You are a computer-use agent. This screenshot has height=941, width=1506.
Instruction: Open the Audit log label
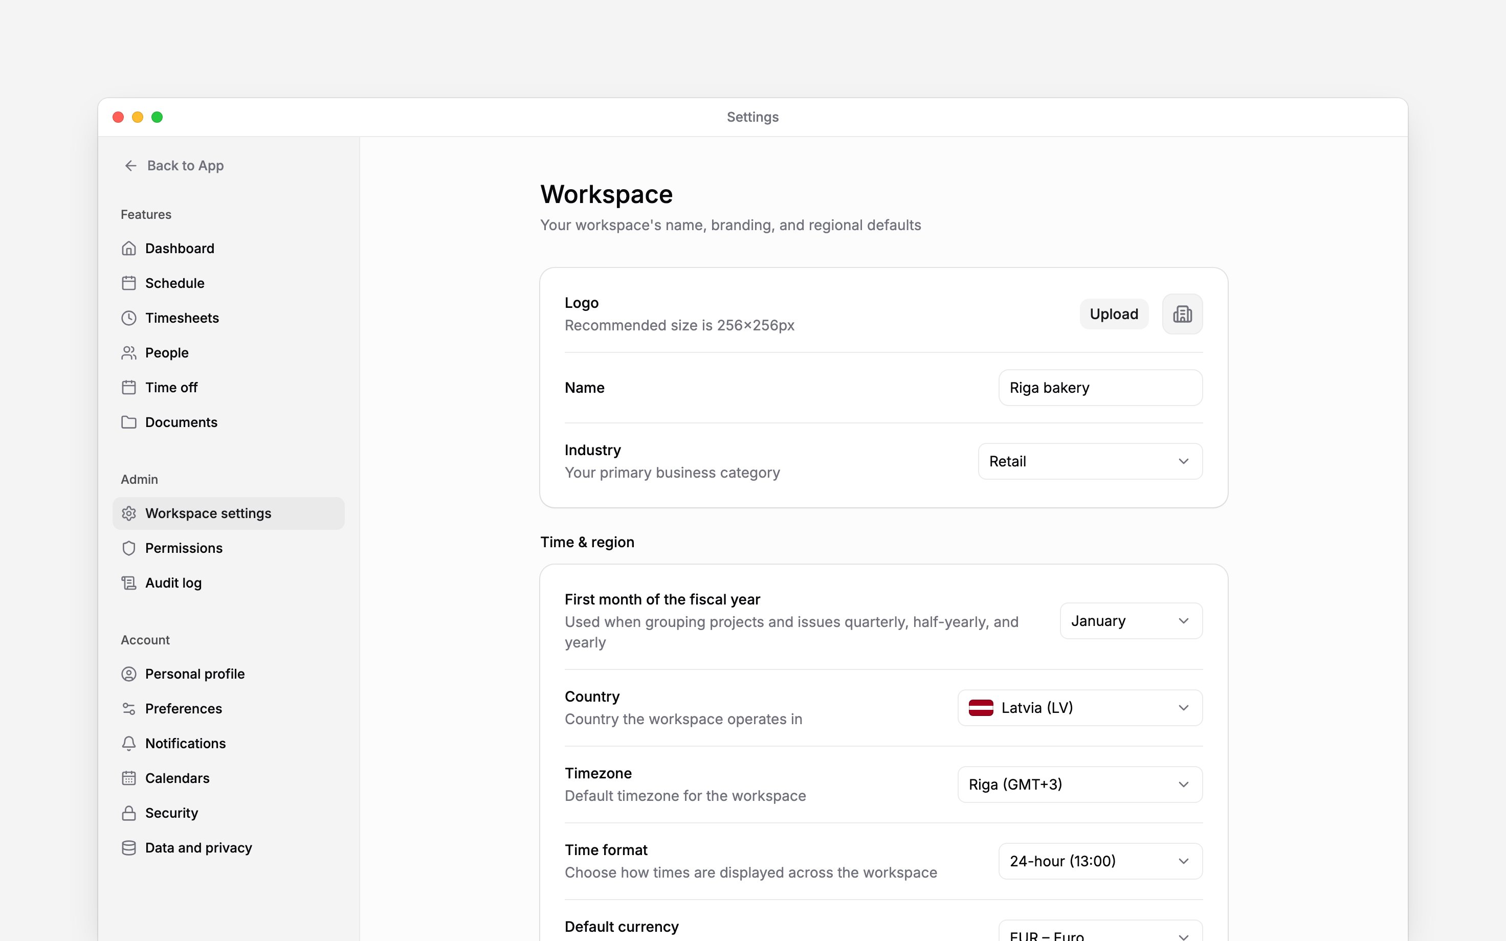point(173,583)
